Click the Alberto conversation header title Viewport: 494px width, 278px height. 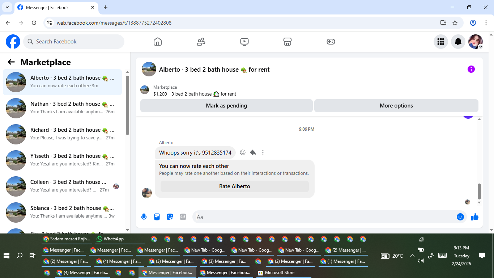214,69
